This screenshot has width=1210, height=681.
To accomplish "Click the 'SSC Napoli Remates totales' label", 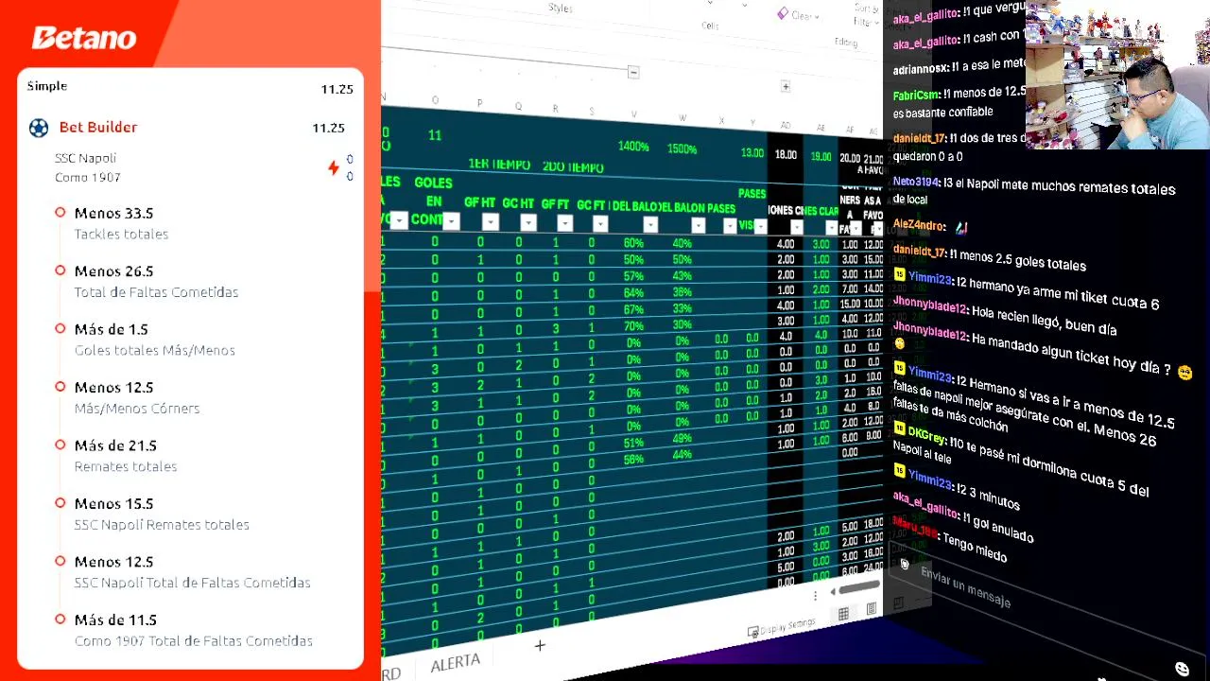I will click(162, 524).
